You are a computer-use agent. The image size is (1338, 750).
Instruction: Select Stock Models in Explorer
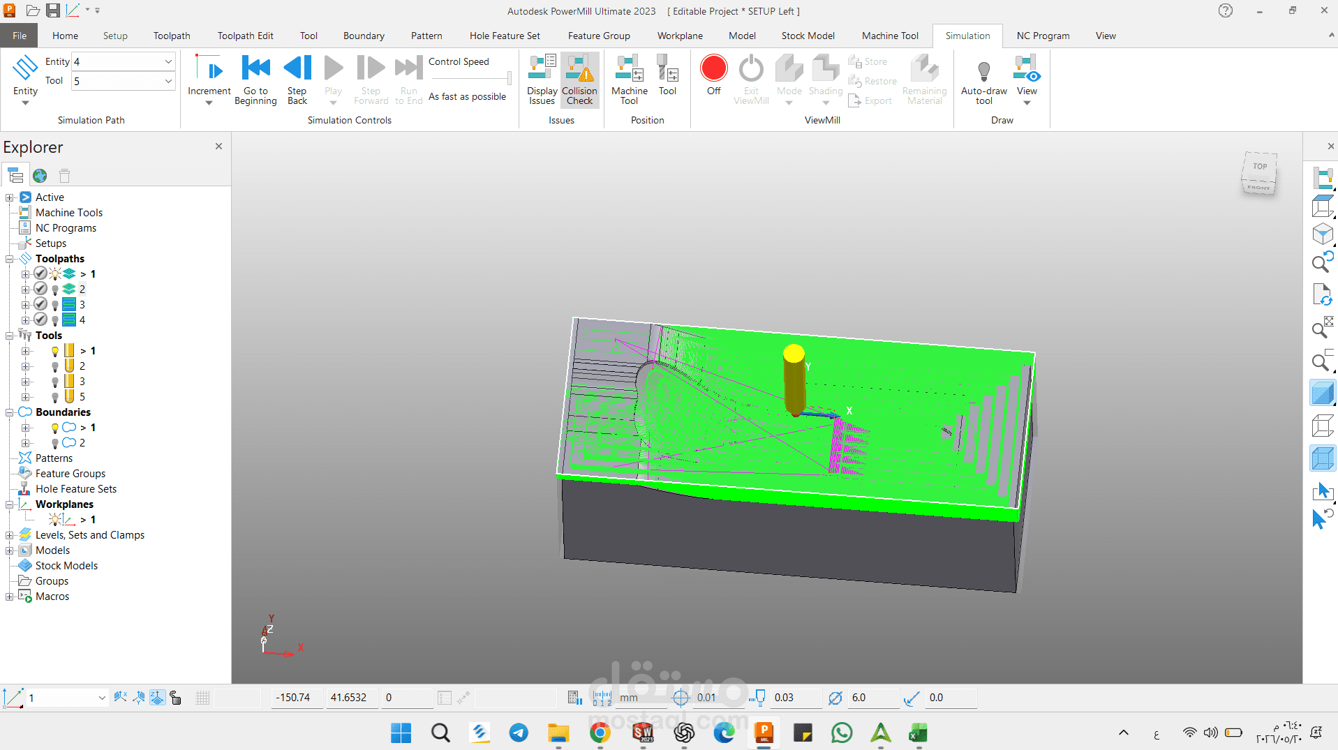click(x=66, y=566)
